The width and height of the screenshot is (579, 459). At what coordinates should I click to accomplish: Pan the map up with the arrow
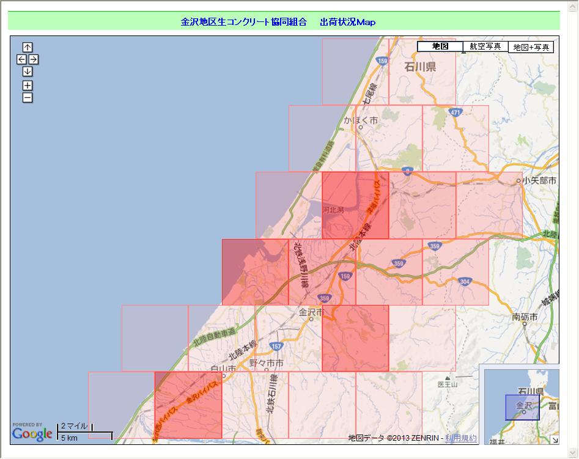point(28,47)
